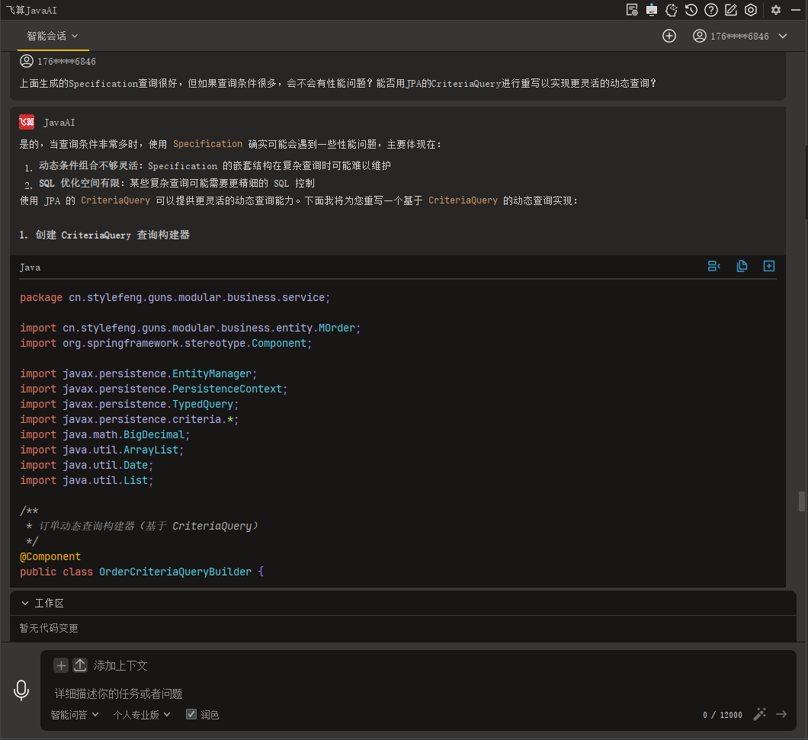
Task: Click the user avatar icon beside 176****6846 at top right
Action: tap(699, 36)
